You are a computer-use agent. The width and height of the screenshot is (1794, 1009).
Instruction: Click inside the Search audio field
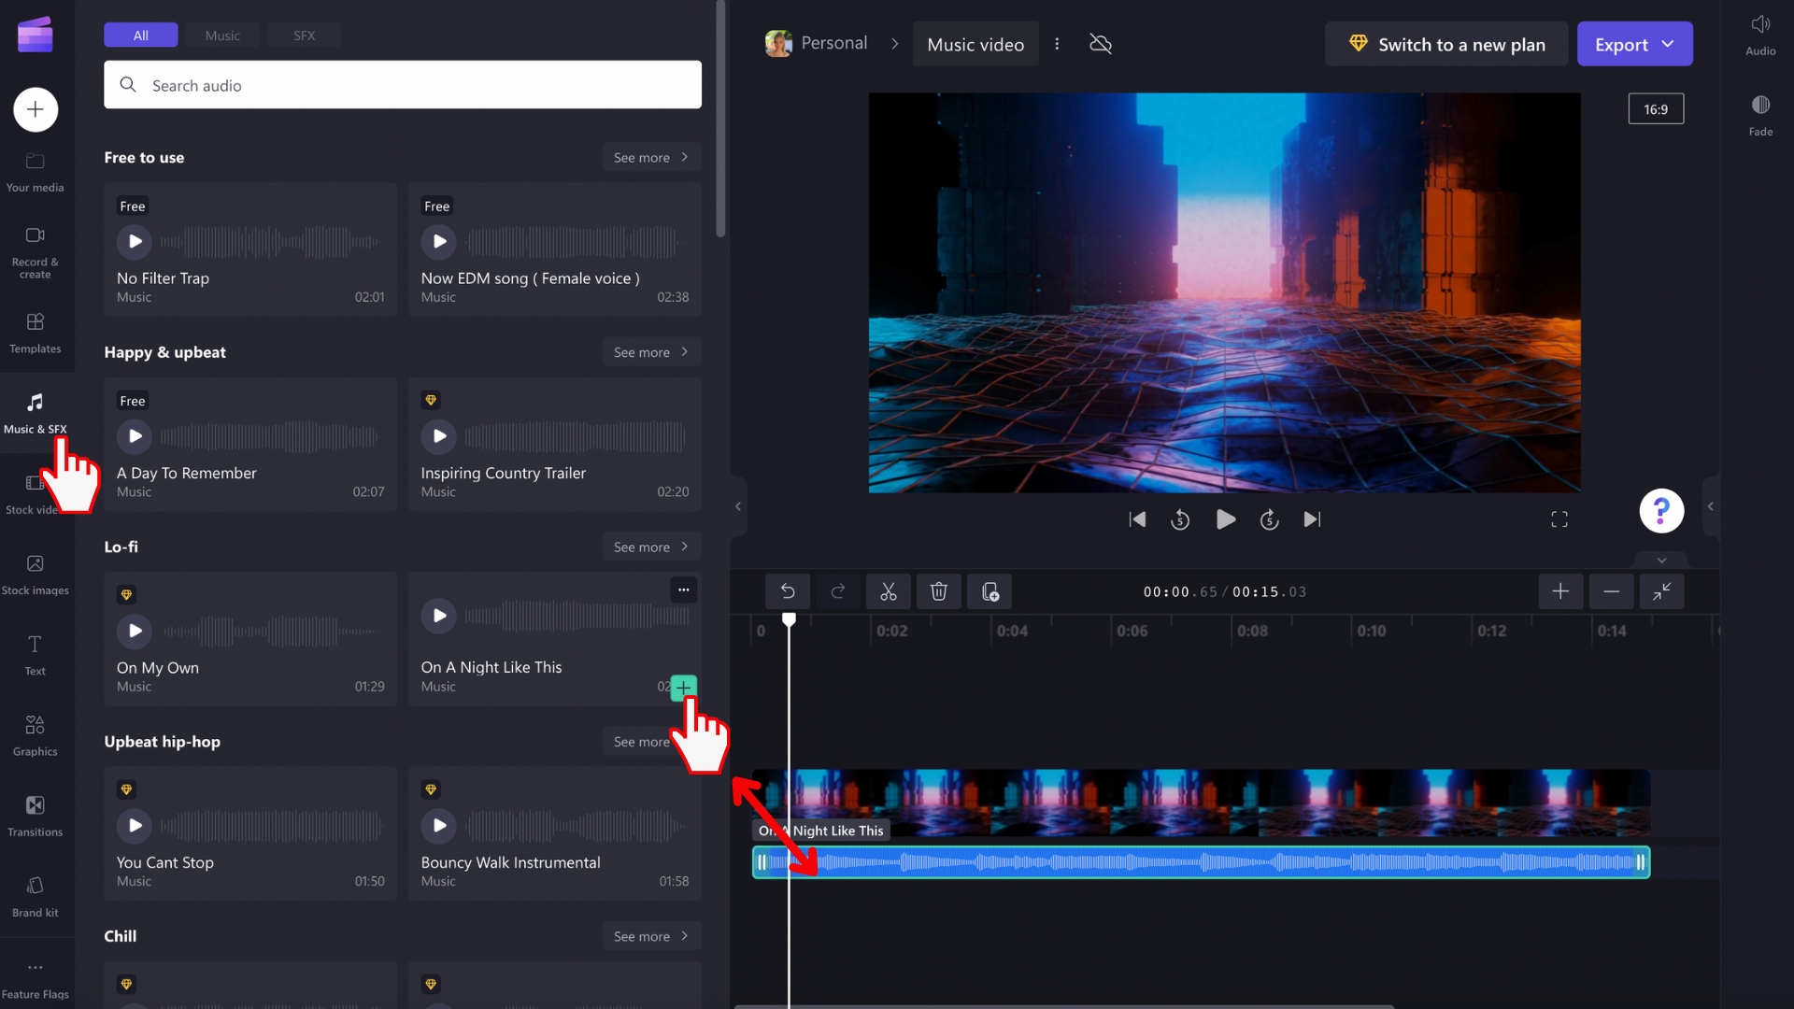pyautogui.click(x=402, y=84)
